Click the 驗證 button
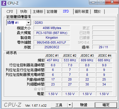 coord(84,105)
